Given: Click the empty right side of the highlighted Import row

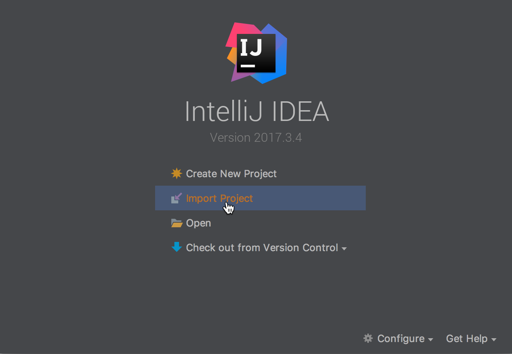Looking at the screenshot, I should (x=309, y=198).
